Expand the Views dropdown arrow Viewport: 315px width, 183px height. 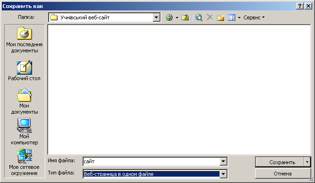(239, 17)
